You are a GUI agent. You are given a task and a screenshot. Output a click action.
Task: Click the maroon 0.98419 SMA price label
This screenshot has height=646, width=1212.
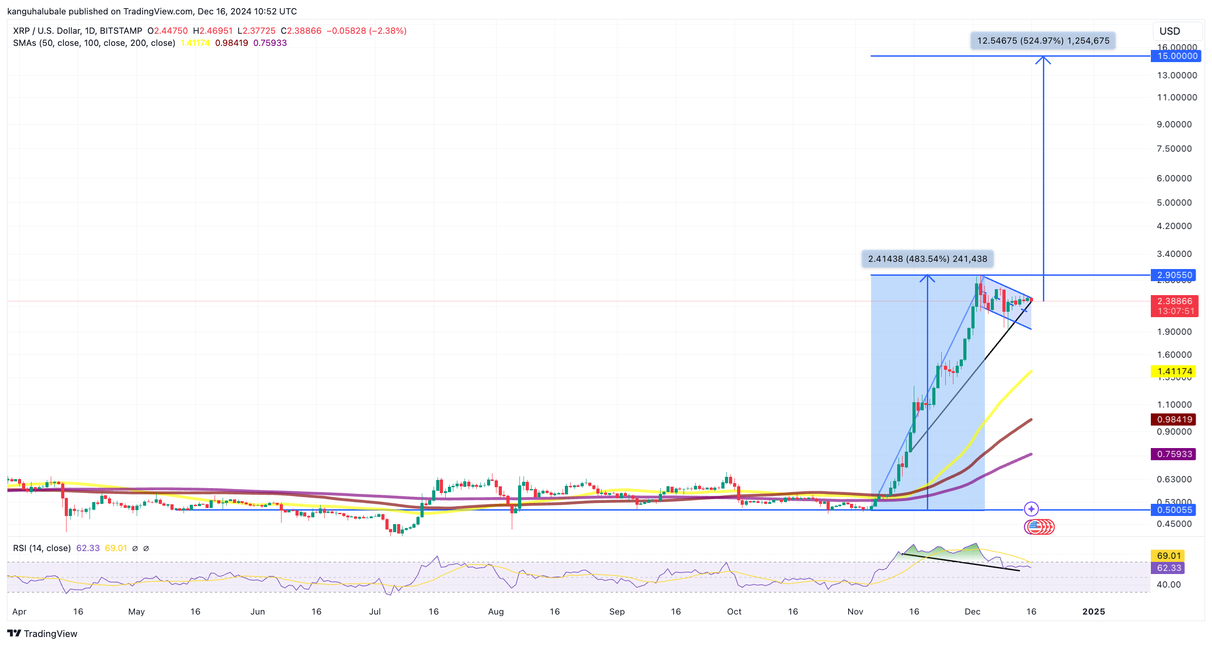(1173, 420)
